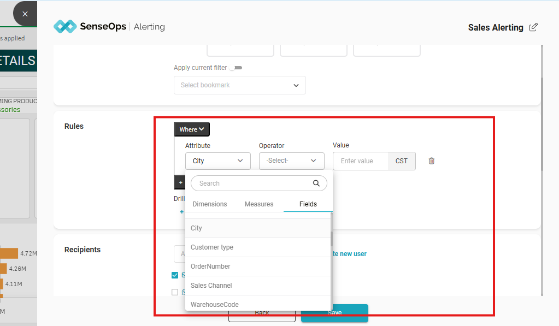Image resolution: width=559 pixels, height=326 pixels.
Task: Toggle the Apply current filter switch
Action: click(236, 68)
